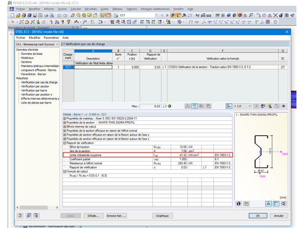
Task: Open Fichier menu in STEEL EC3 dialog
Action: tap(21, 38)
